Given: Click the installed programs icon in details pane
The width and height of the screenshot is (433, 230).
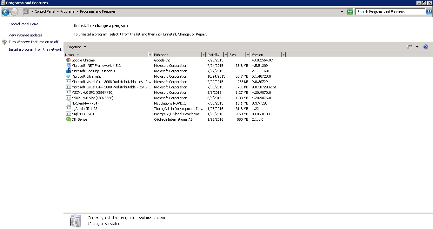Looking at the screenshot, I should (x=76, y=221).
